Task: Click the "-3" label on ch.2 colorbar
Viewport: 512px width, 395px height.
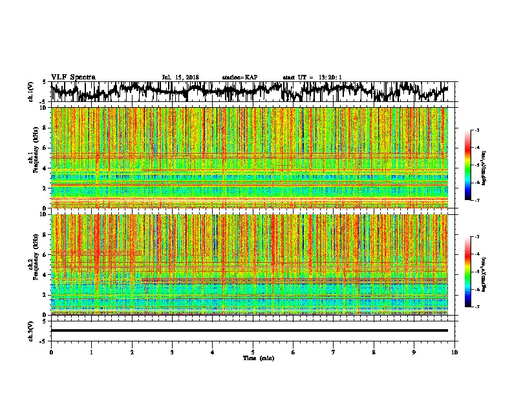Action: (x=476, y=237)
